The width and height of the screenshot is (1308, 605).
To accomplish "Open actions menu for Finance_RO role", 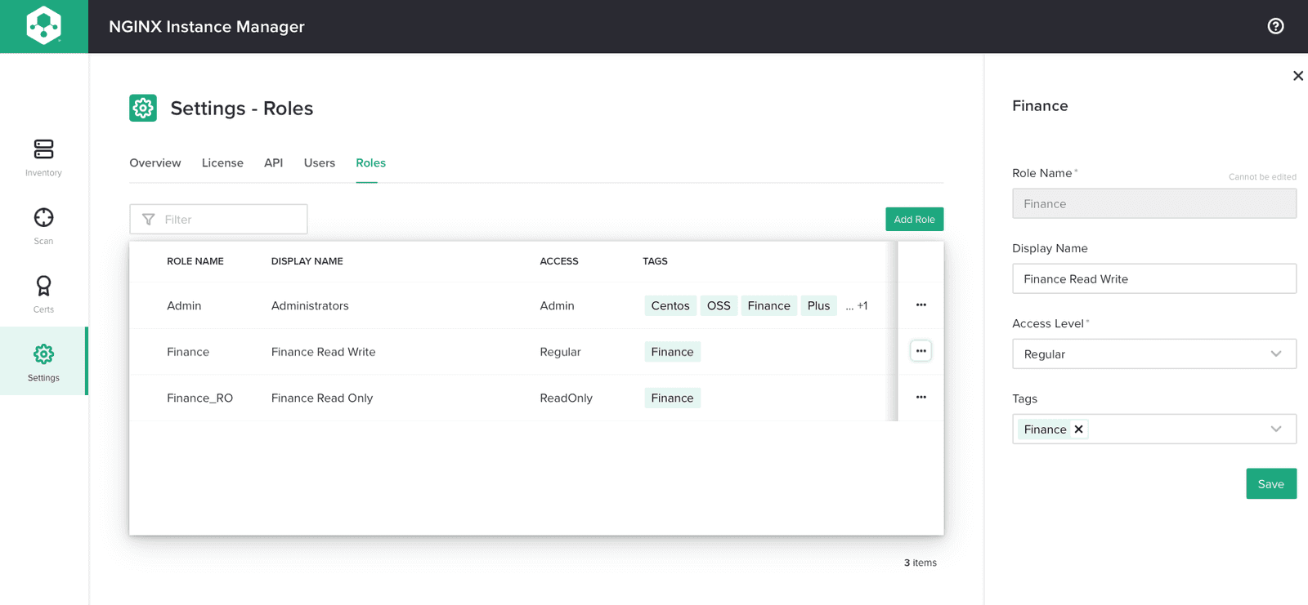I will click(x=921, y=398).
